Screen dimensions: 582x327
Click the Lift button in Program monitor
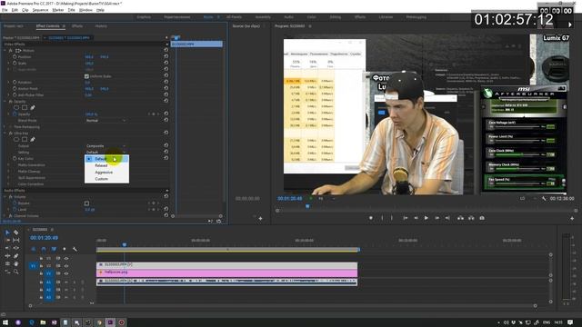pyautogui.click(x=460, y=218)
